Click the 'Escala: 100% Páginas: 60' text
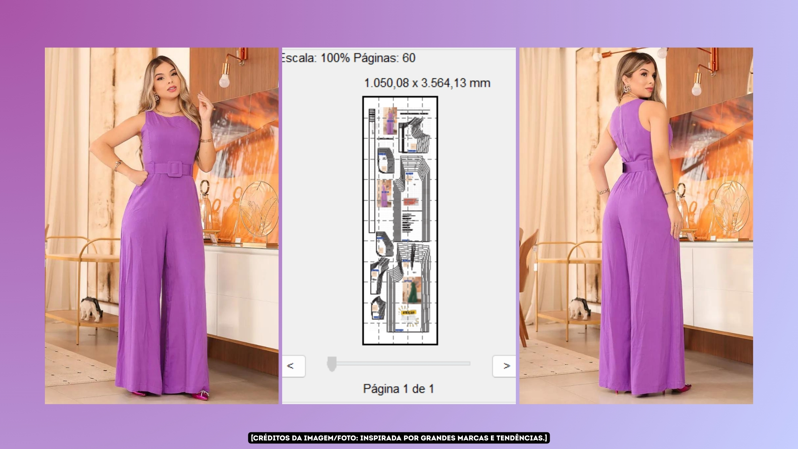The width and height of the screenshot is (798, 449). coord(349,58)
